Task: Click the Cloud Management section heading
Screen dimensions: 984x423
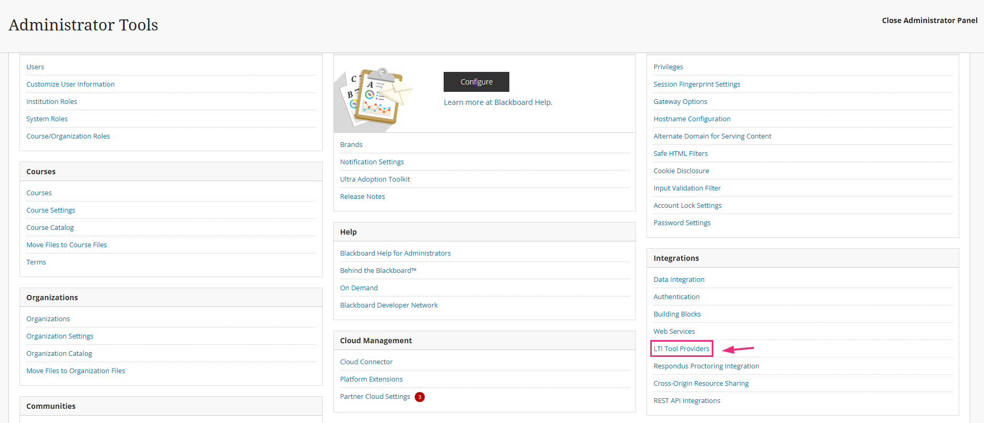Action: tap(376, 341)
